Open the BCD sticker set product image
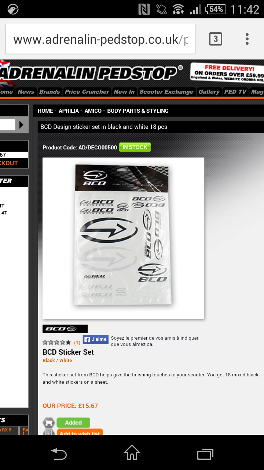Screen dimensions: 264x470 (x=123, y=238)
